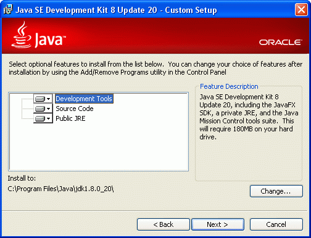Cancel the Java setup
Screen dimensions: 311x238
pyautogui.click(x=276, y=224)
